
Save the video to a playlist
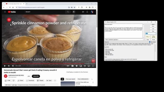tap(49, 80)
